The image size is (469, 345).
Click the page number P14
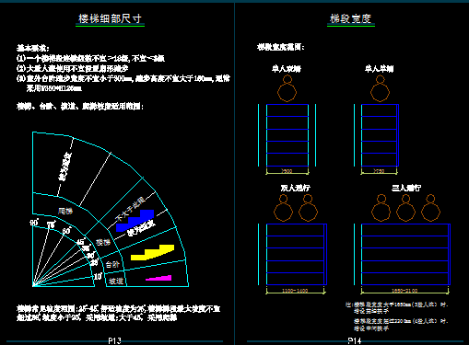click(355, 340)
